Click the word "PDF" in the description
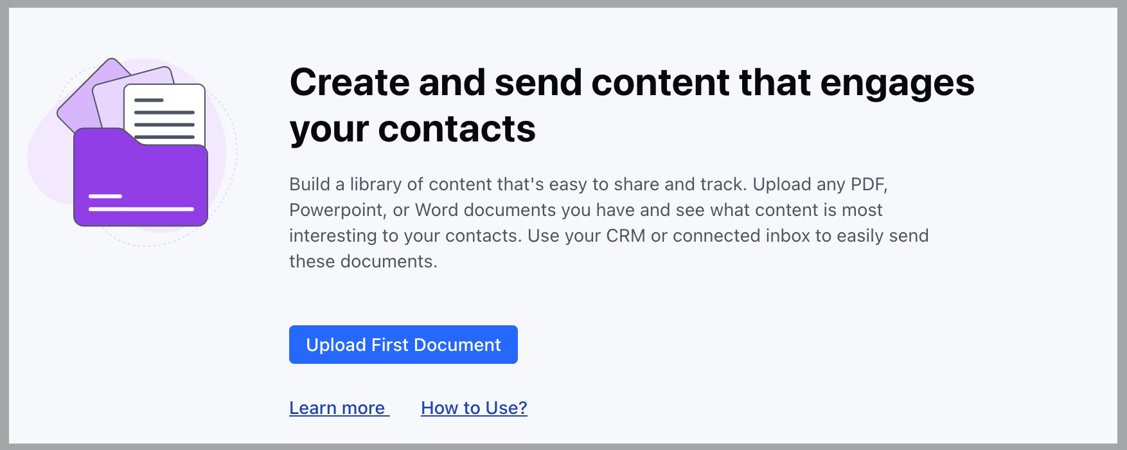This screenshot has width=1127, height=450. click(x=869, y=184)
